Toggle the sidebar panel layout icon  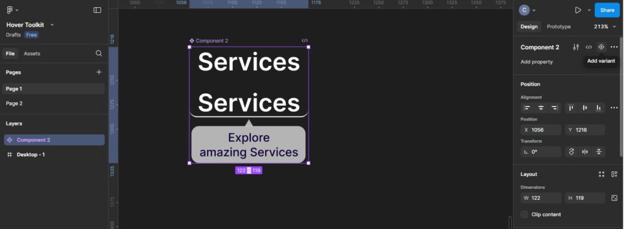[97, 10]
